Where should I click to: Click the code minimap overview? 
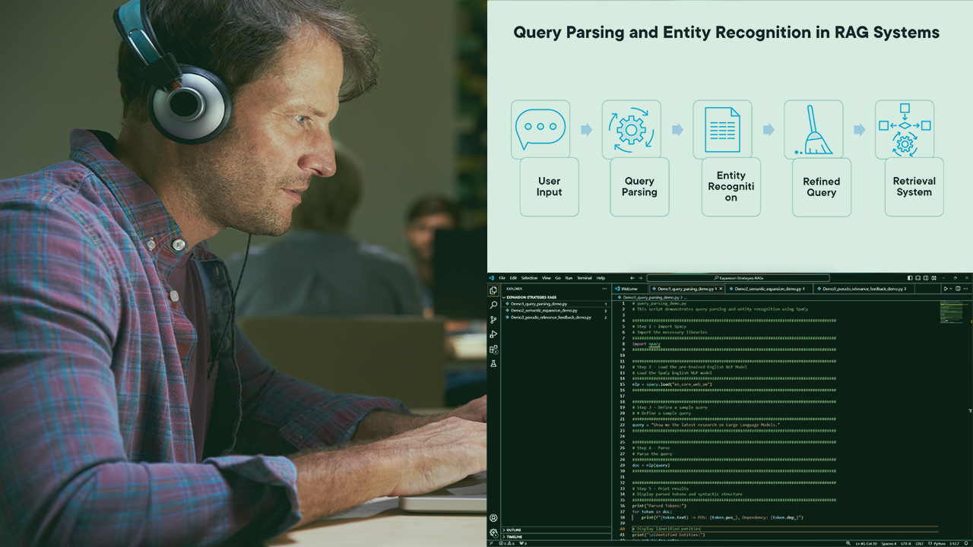[951, 312]
